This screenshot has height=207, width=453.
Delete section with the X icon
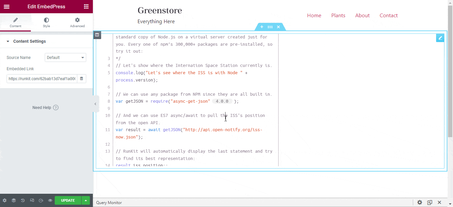click(x=278, y=27)
